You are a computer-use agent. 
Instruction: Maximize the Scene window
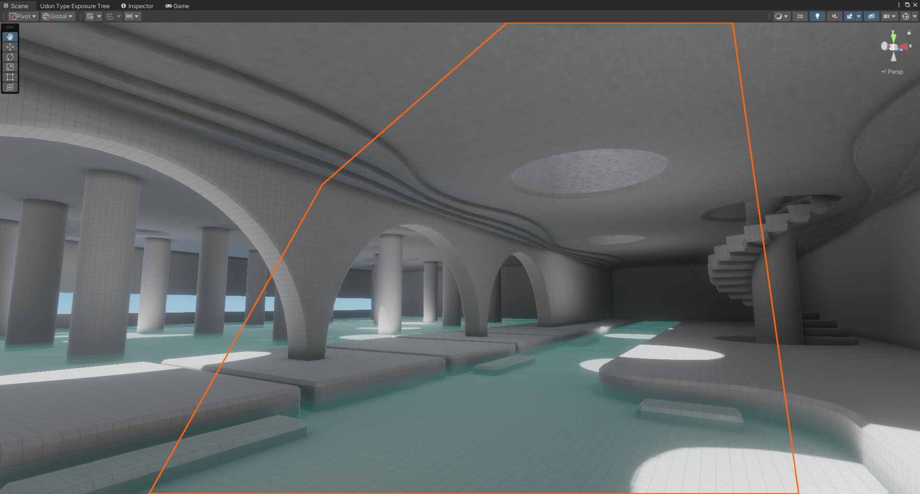[x=907, y=5]
